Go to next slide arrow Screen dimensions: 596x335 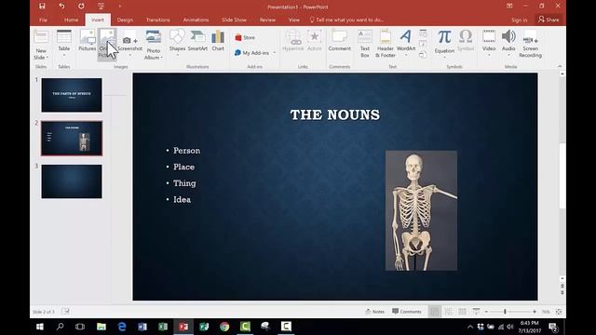562,293
